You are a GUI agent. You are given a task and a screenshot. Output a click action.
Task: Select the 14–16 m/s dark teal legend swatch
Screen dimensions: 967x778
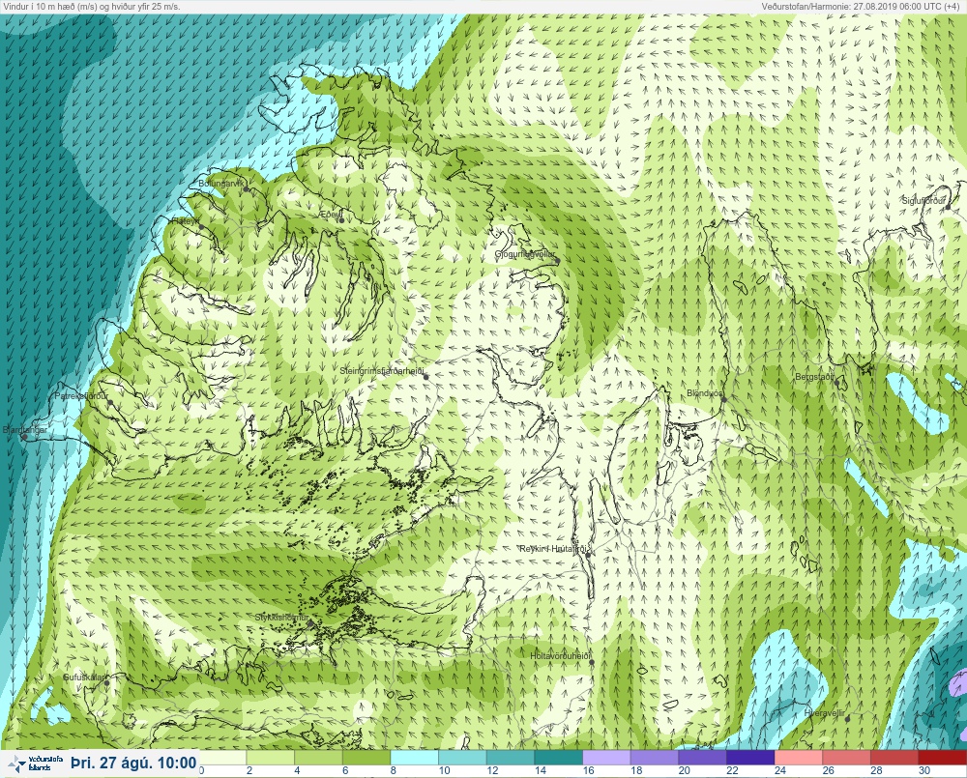click(559, 757)
